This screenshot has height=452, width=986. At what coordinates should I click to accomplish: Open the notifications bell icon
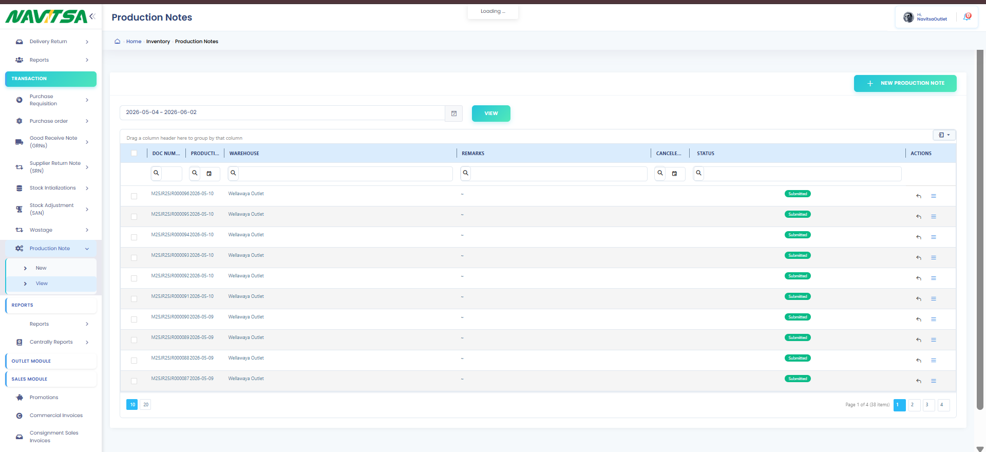point(967,17)
